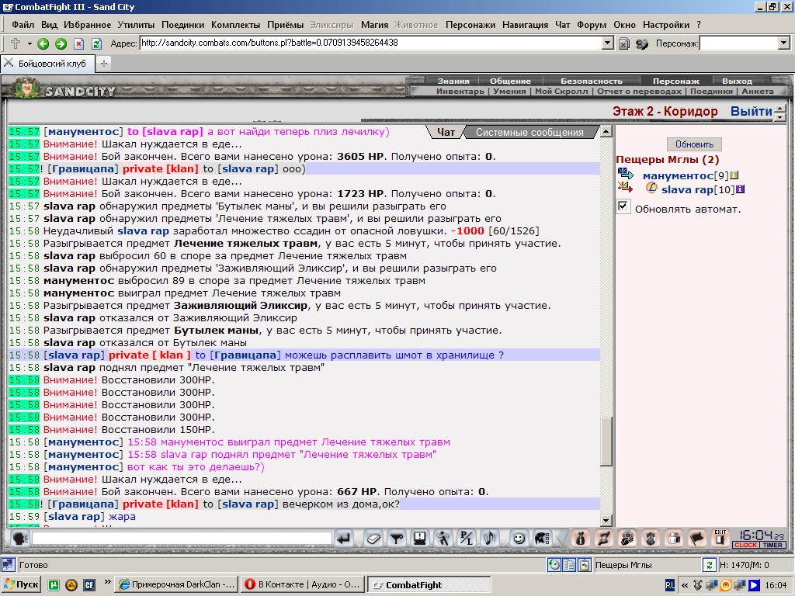Switch to 'Системные сообщения' tab

coord(529,132)
